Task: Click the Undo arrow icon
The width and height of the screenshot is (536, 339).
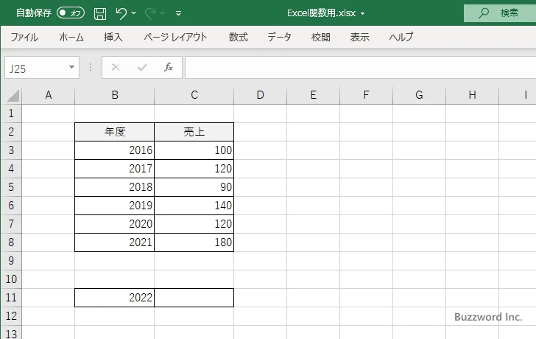Action: 122,13
